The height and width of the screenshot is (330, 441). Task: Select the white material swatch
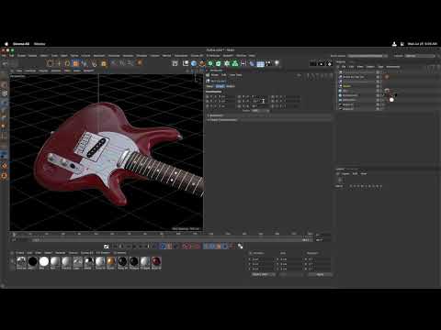click(44, 261)
